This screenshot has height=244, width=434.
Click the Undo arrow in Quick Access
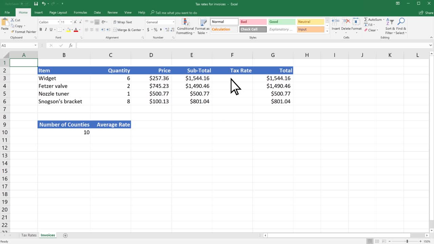44,4
